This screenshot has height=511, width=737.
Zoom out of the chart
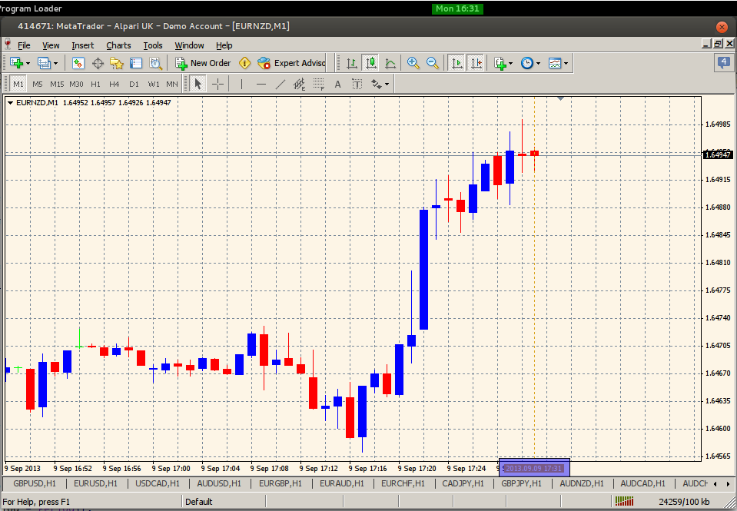[433, 63]
